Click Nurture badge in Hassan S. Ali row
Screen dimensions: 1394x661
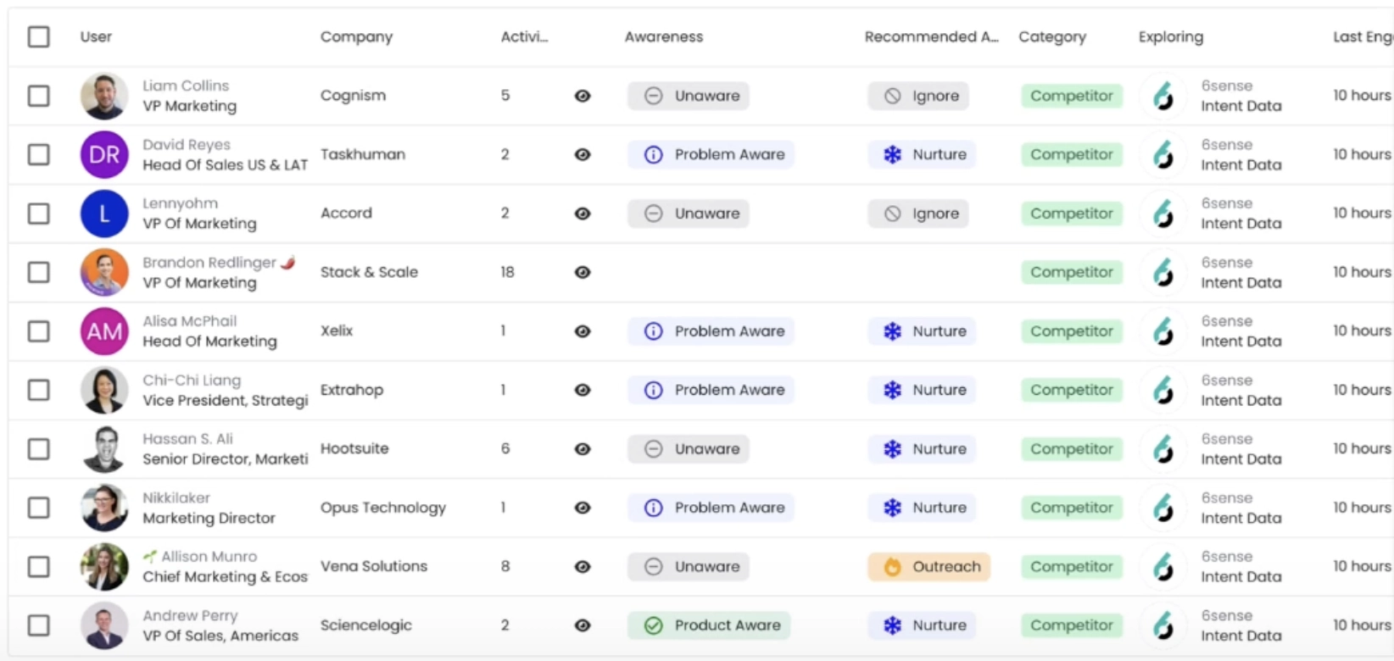tap(922, 449)
